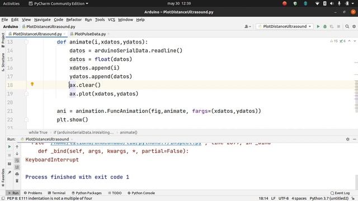Close the PlotPulseData.py tab
Screen dimensions: 358x201
[x=109, y=34]
